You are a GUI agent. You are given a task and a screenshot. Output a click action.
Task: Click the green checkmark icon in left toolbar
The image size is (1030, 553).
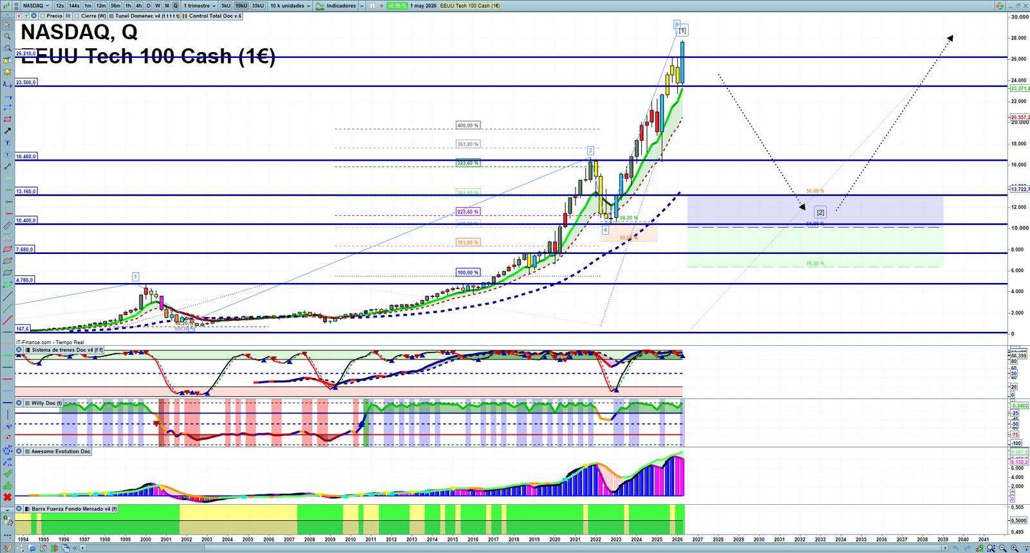click(8, 473)
